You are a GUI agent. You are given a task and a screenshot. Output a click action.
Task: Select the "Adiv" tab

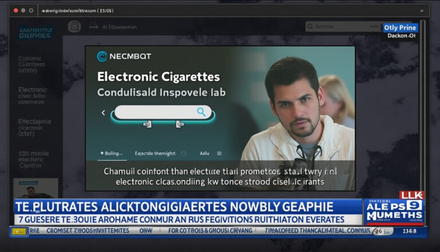click(x=205, y=153)
